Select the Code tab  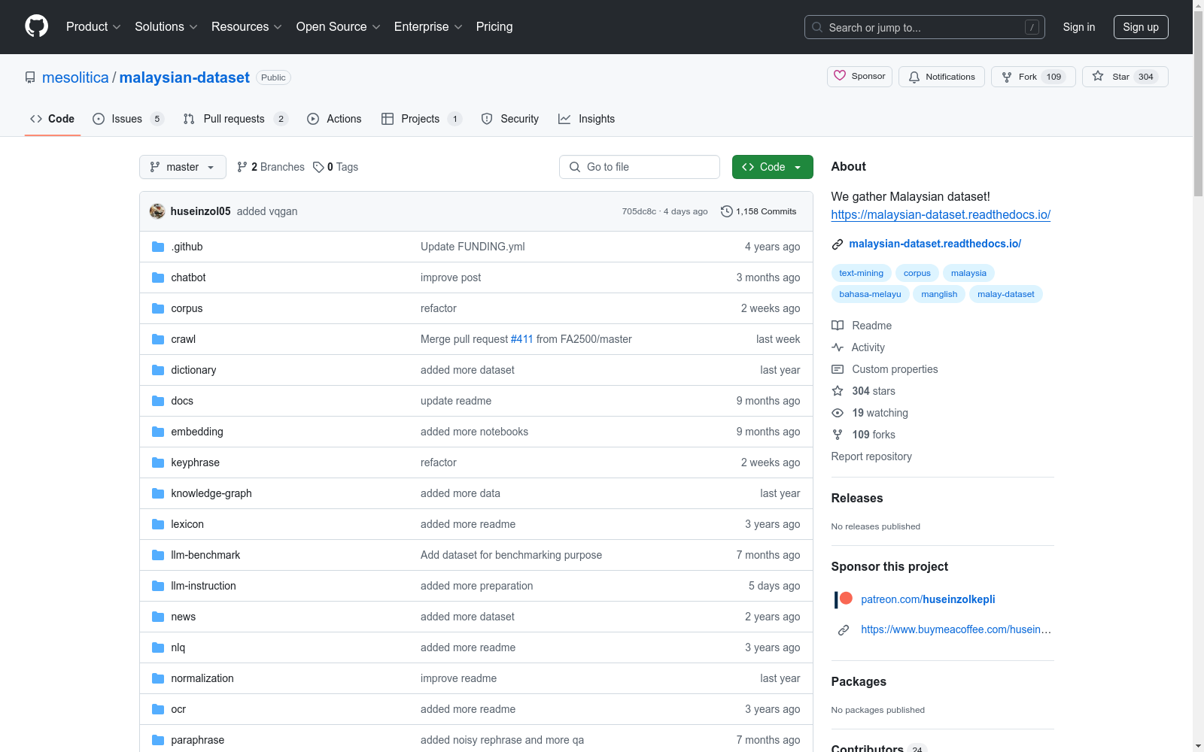[x=52, y=119]
